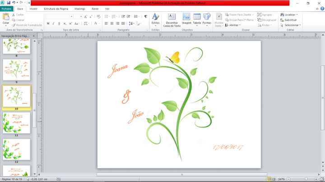Open the font size combo box
This screenshot has height=182, width=325.
tap(78, 16)
